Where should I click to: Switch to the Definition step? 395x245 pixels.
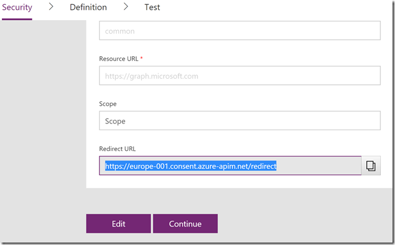click(88, 7)
